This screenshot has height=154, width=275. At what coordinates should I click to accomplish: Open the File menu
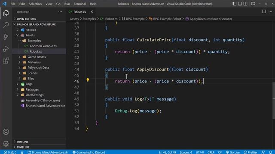click(13, 4)
